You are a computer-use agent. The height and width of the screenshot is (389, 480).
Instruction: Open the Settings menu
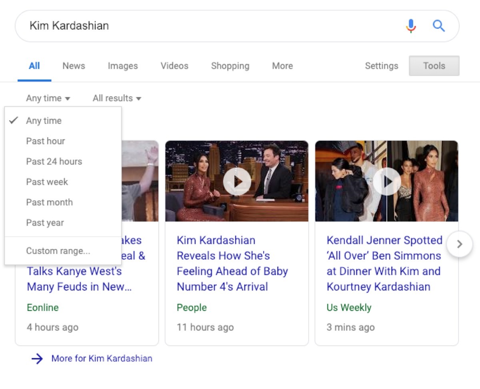tap(381, 66)
